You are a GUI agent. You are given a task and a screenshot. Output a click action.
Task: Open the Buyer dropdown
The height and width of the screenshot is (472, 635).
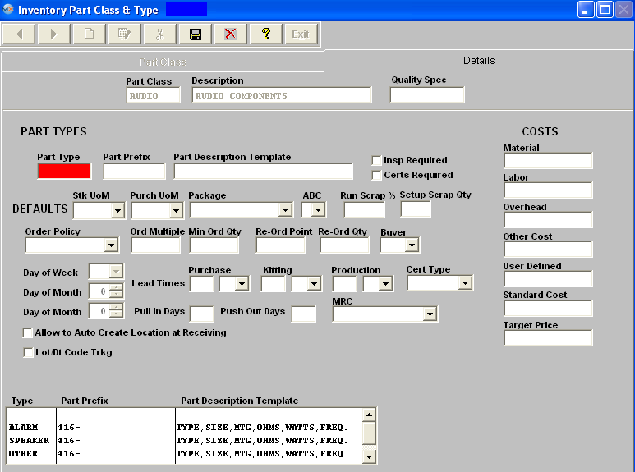click(x=412, y=245)
